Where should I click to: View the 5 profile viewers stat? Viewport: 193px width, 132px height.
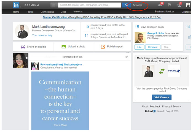pos(106,27)
